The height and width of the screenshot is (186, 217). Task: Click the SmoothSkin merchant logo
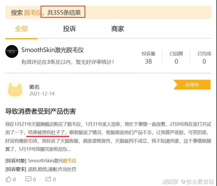point(12,51)
